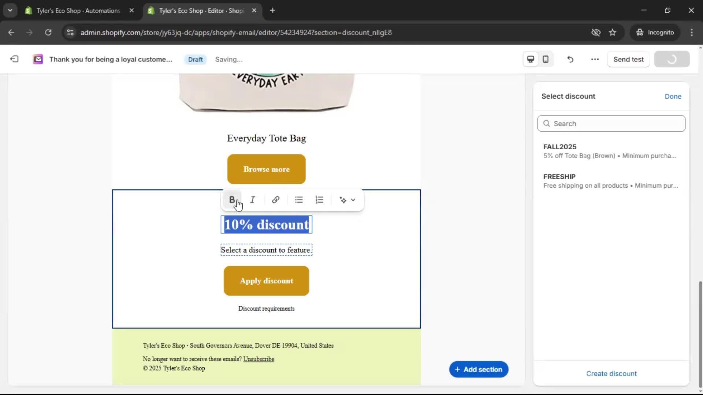
Task: Insert a hyperlink on the highlighted text
Action: [x=276, y=199]
